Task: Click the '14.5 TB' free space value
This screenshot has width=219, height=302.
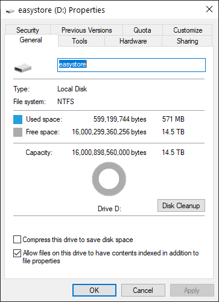Action: (173, 132)
